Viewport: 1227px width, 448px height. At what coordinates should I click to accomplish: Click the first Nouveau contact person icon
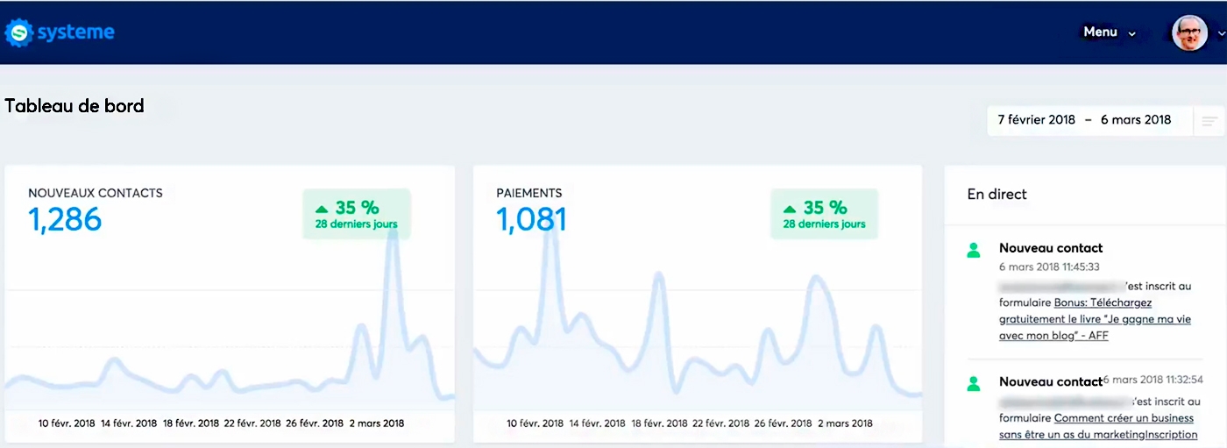click(973, 250)
